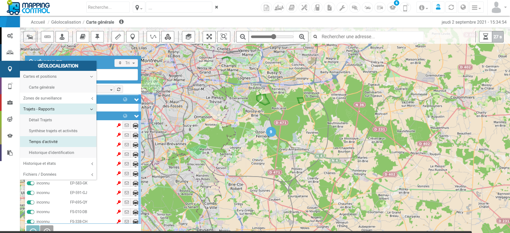Open Détail Trajets menu entry
This screenshot has width=510, height=233.
click(x=40, y=120)
